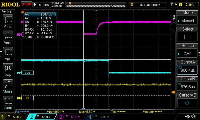
Task: Click the BY 900.0mV readout row
Action: click(40, 26)
